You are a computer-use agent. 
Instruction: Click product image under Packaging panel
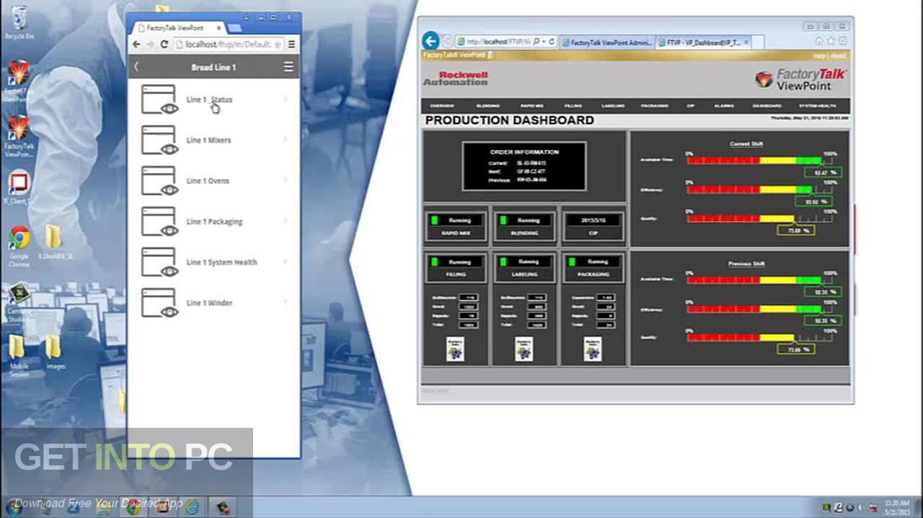pyautogui.click(x=593, y=348)
